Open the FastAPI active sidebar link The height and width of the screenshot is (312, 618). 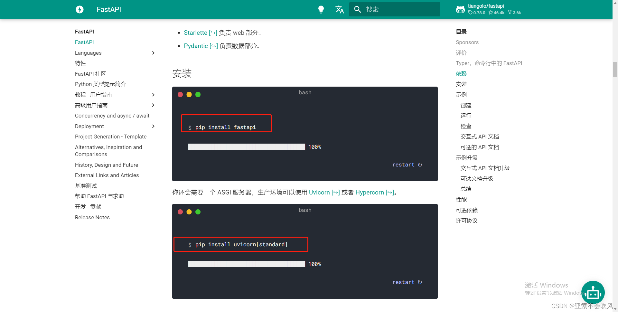pyautogui.click(x=84, y=42)
